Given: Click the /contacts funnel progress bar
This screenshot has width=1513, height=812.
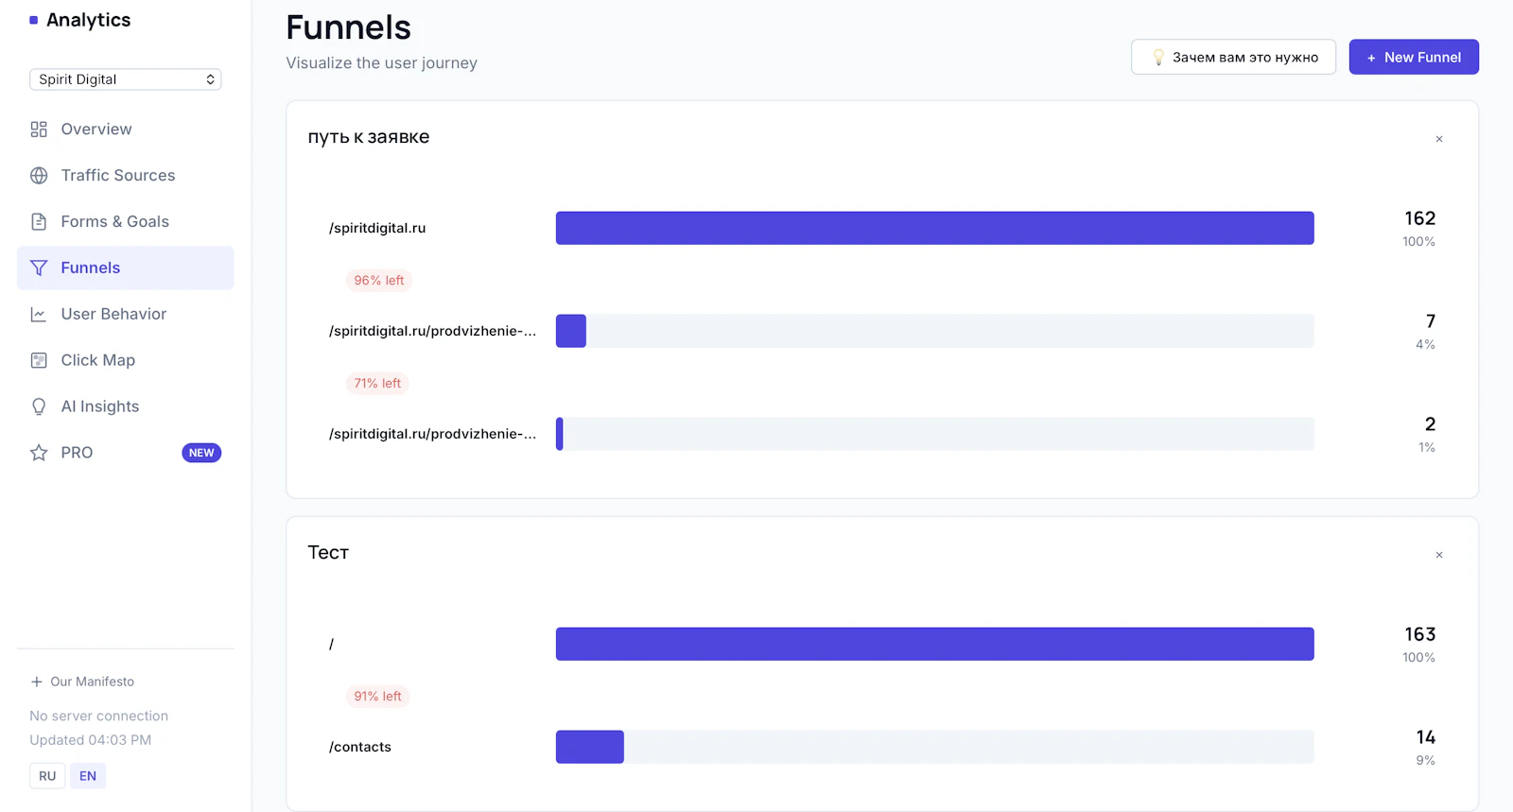Looking at the screenshot, I should click(x=935, y=747).
